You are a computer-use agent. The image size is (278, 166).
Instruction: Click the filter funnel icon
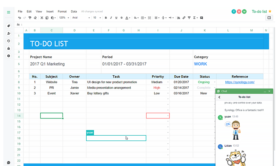[189, 18]
